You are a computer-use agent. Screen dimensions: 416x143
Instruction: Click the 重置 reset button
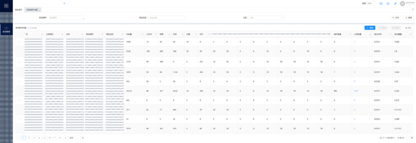(x=409, y=17)
